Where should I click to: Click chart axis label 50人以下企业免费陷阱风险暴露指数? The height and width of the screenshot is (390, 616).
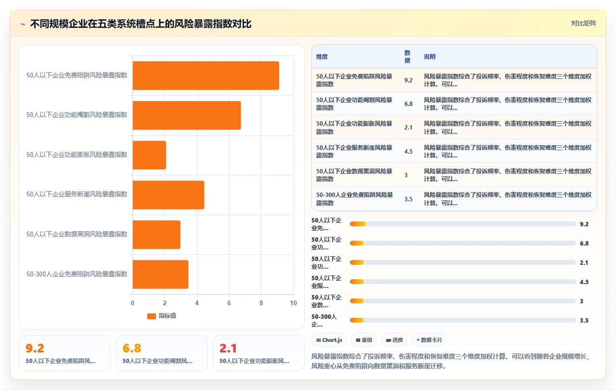coord(77,75)
